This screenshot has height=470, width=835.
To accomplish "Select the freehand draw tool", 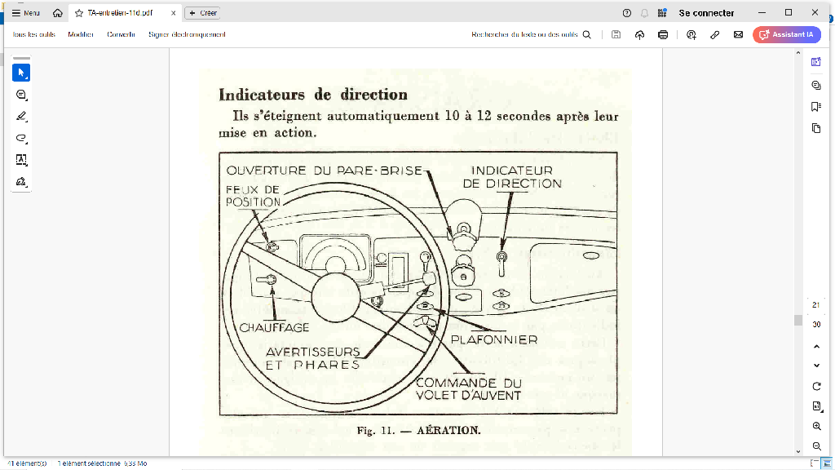I will tap(21, 138).
